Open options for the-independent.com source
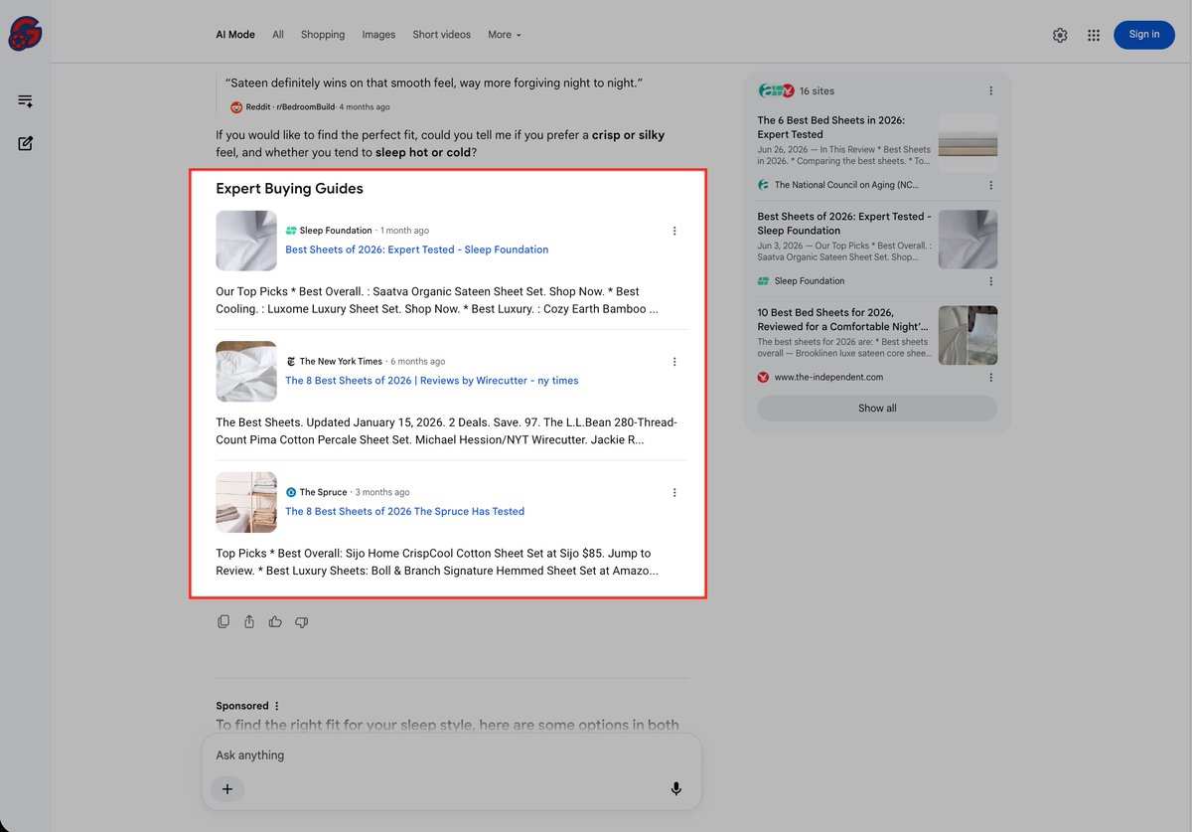The image size is (1192, 832). tap(991, 378)
